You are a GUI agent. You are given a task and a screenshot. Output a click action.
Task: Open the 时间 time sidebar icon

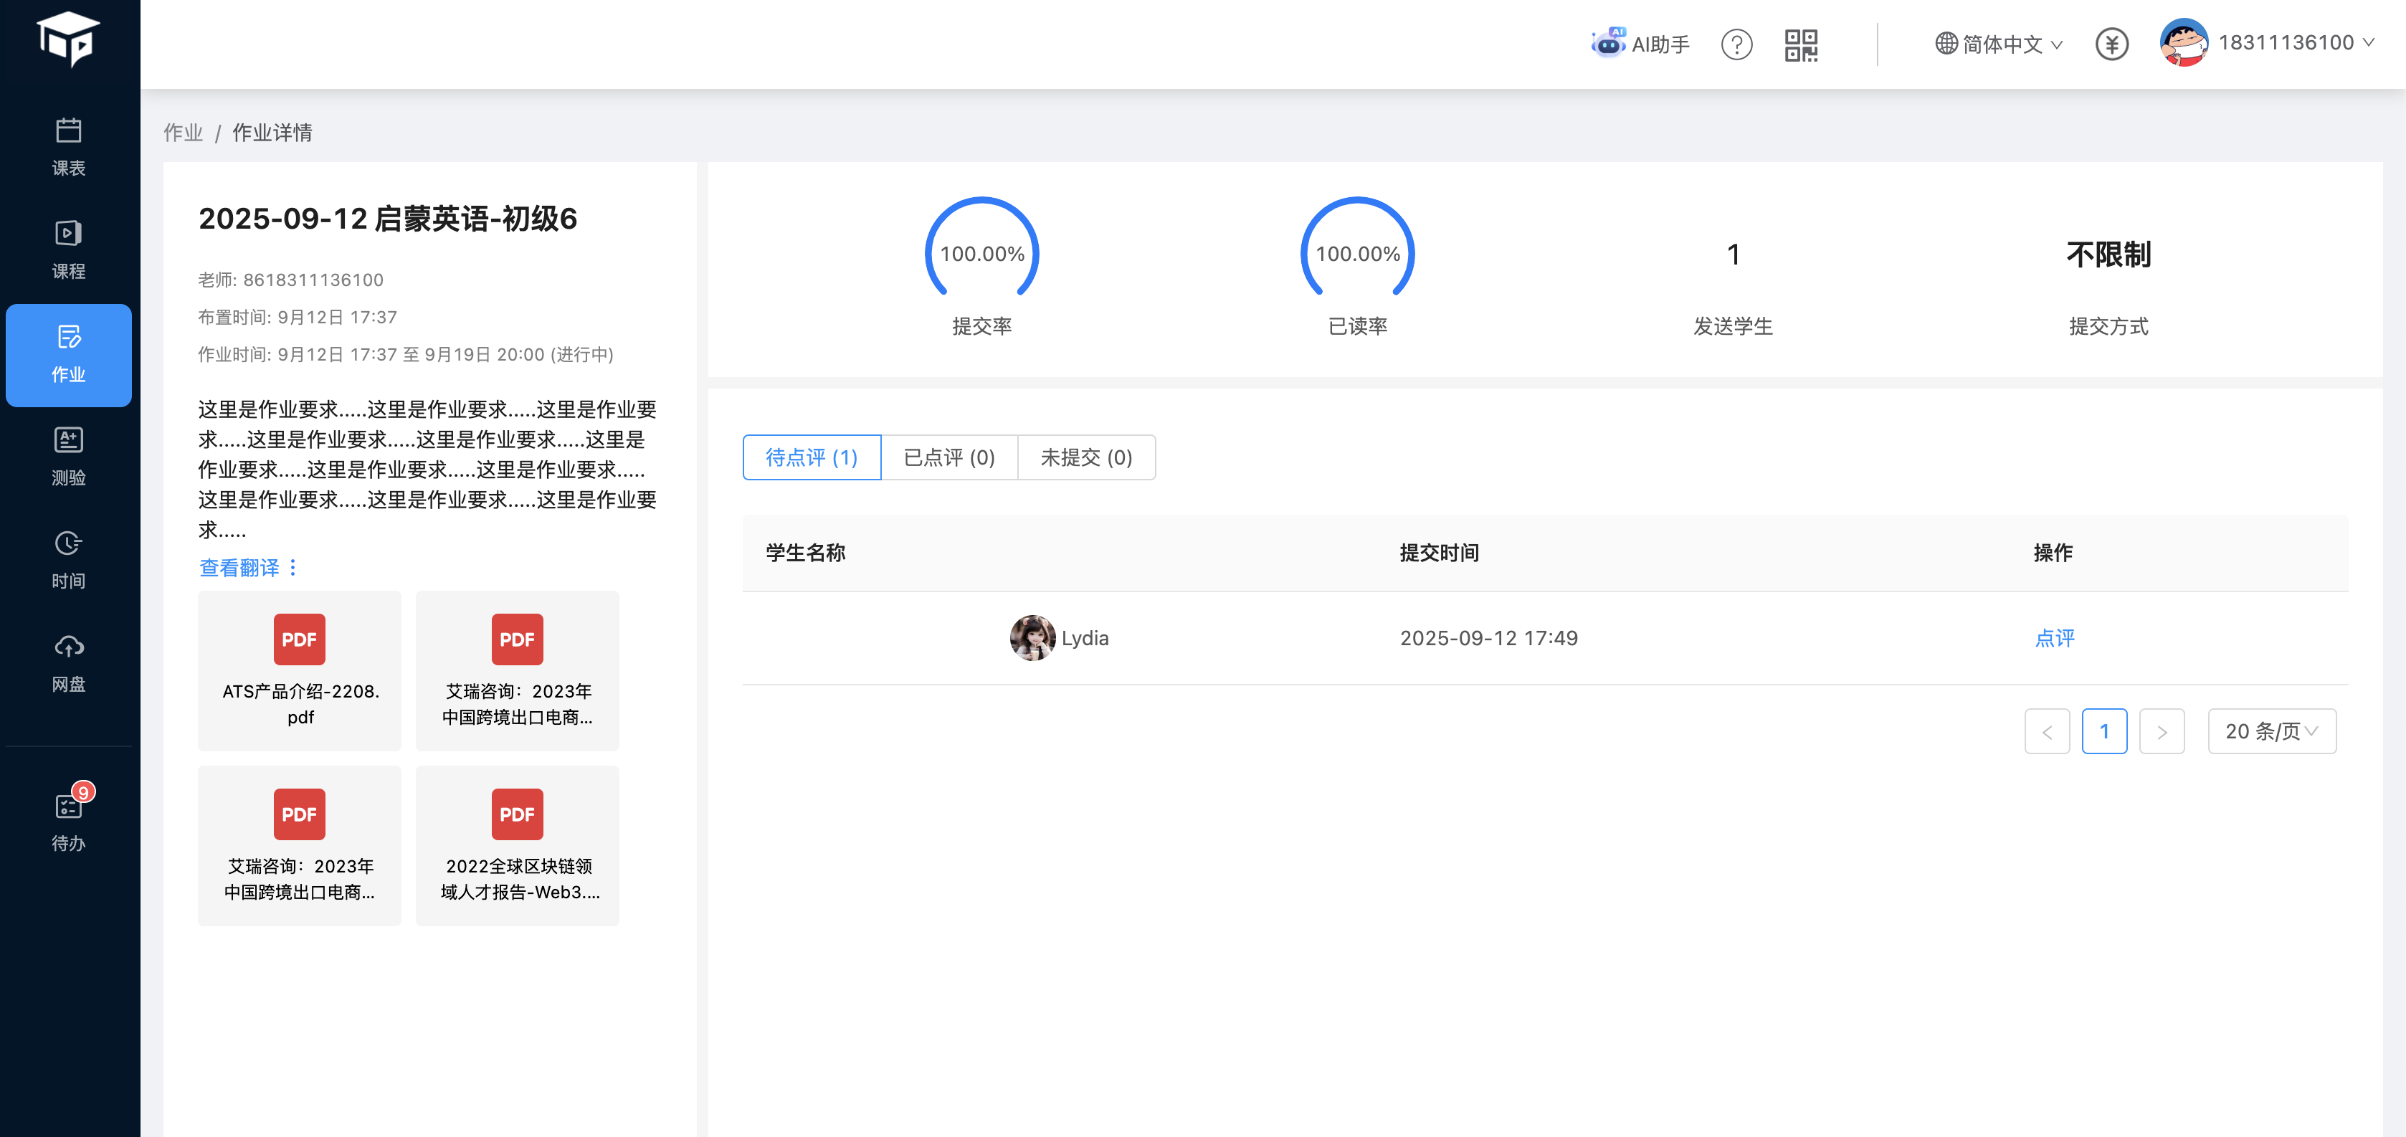[x=68, y=558]
